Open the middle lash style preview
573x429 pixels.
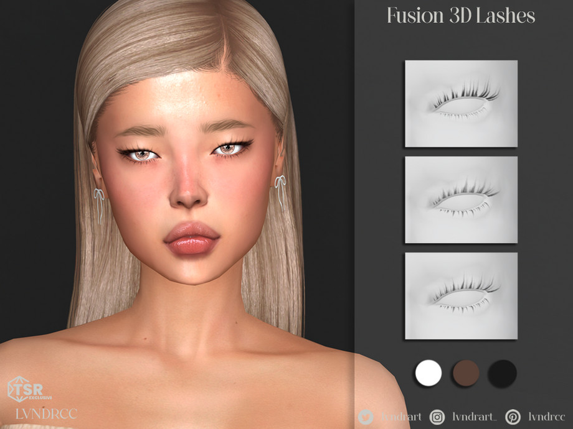[x=461, y=199]
